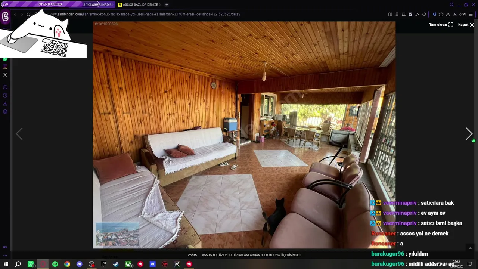Open the three-dot sidebar menu

tap(5, 256)
